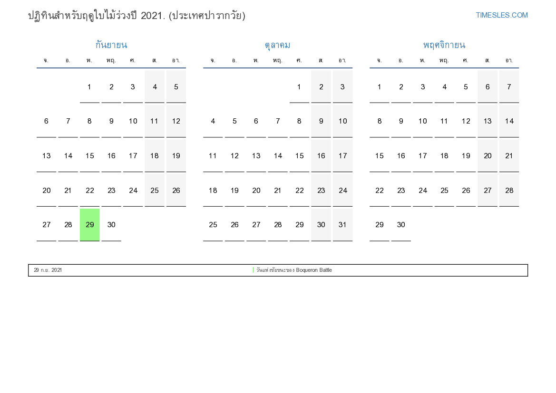Select day 16 in ตุลาคม
556x393 pixels.
321,156
